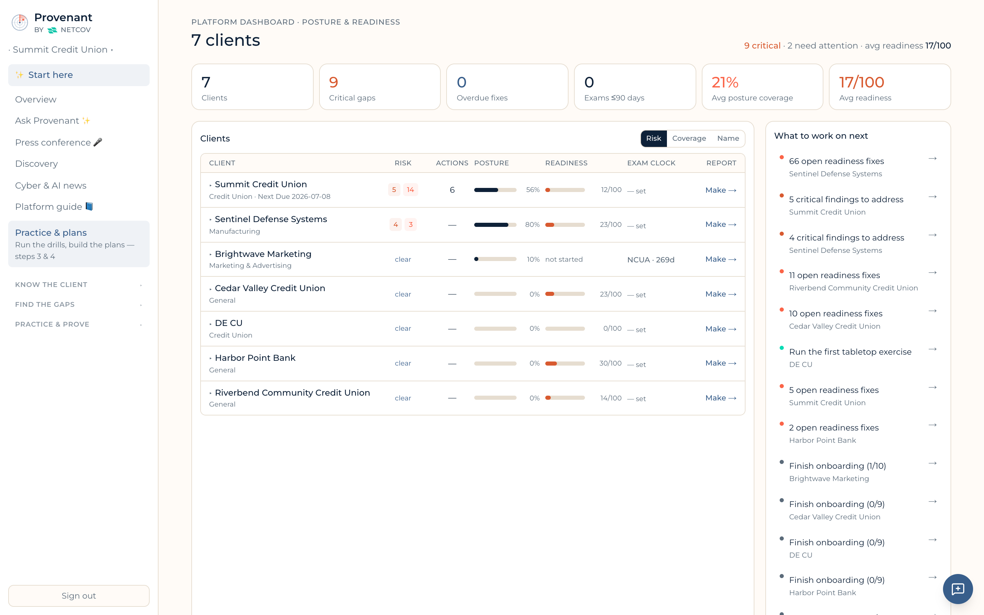The height and width of the screenshot is (615, 984).
Task: Open Practice & plans card
Action: 79,244
